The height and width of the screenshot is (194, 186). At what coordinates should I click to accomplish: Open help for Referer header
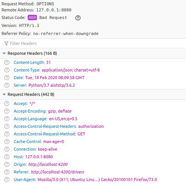tap(7, 172)
